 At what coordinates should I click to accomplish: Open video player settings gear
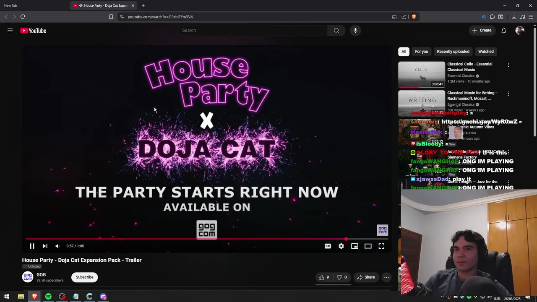(x=341, y=246)
